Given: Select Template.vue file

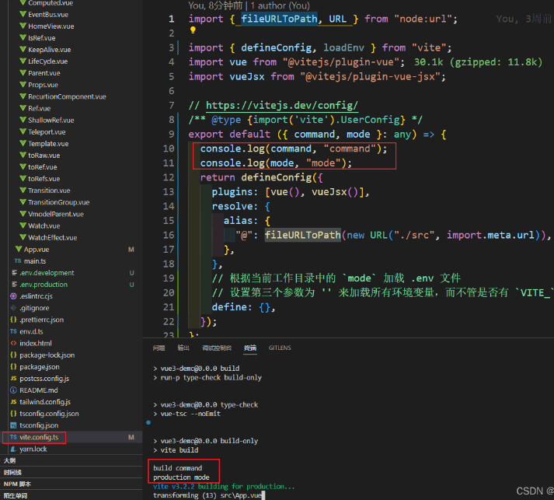Looking at the screenshot, I should tap(48, 144).
